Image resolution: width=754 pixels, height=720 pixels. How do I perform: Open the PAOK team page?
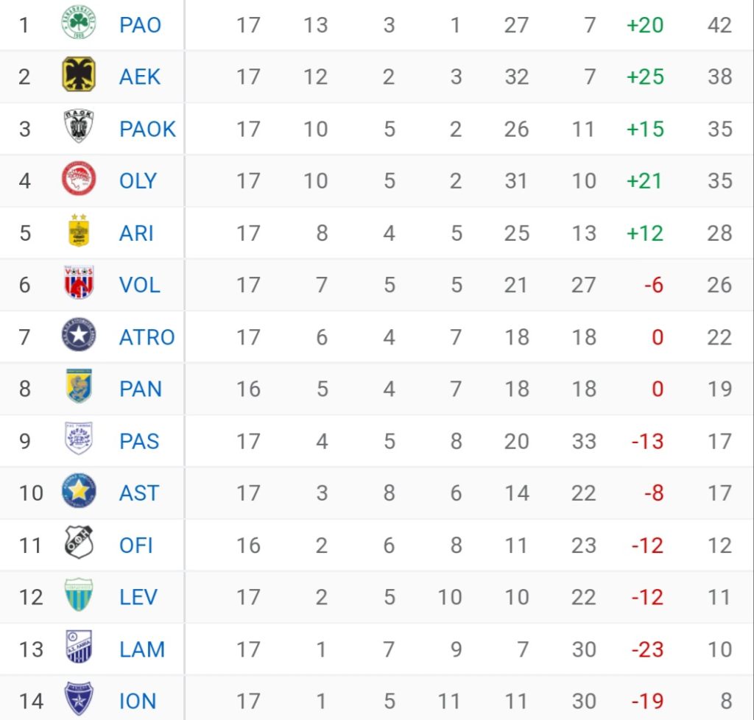pos(147,129)
